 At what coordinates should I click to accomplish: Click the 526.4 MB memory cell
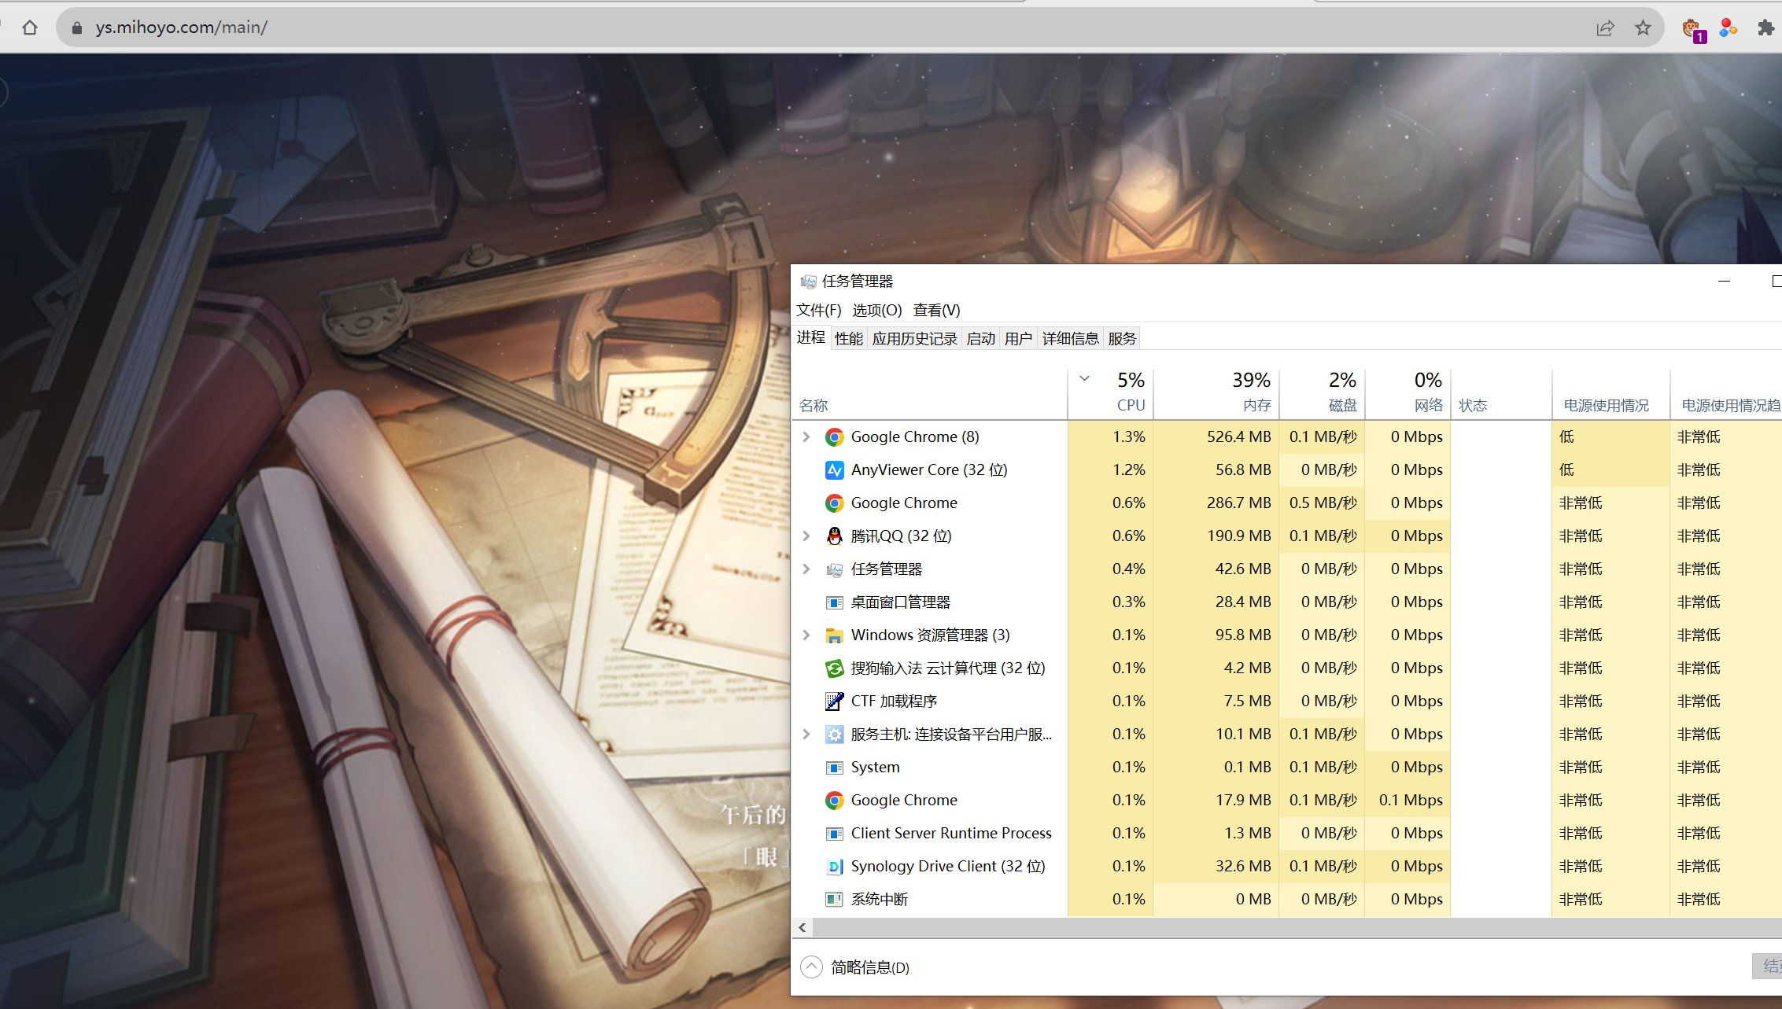click(x=1216, y=437)
